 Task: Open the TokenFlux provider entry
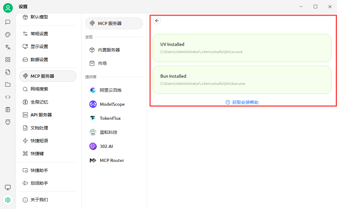tap(110, 118)
